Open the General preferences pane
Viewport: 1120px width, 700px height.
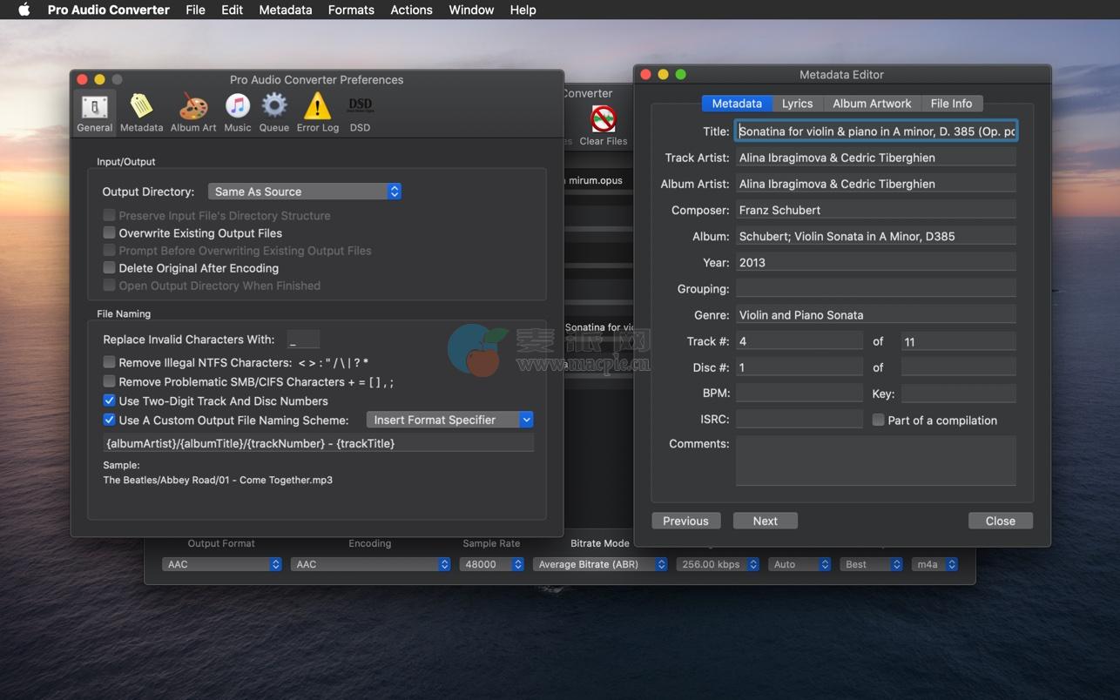click(x=94, y=113)
